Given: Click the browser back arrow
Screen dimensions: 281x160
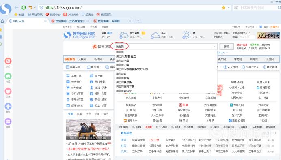Looking at the screenshot, I should click(x=17, y=8).
